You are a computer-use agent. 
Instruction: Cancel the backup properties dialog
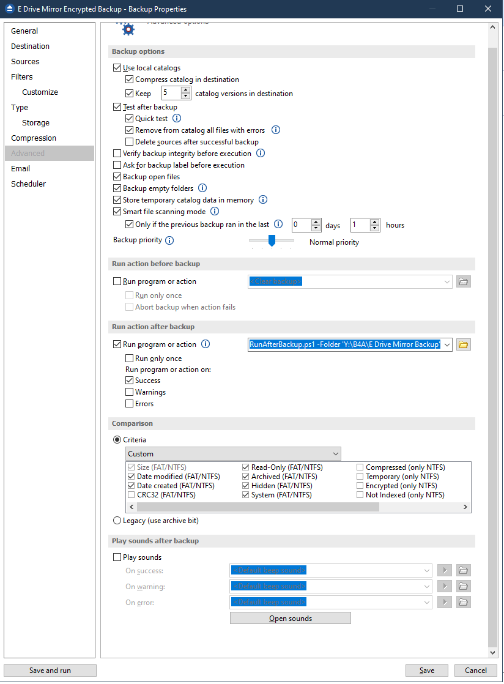tap(476, 671)
